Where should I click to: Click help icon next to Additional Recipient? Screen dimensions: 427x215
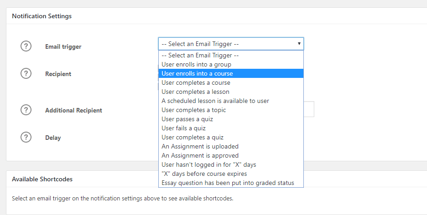(26, 110)
